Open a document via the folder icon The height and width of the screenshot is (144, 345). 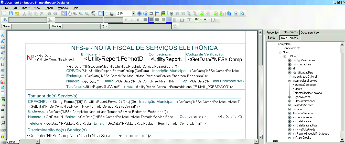pos(17,13)
